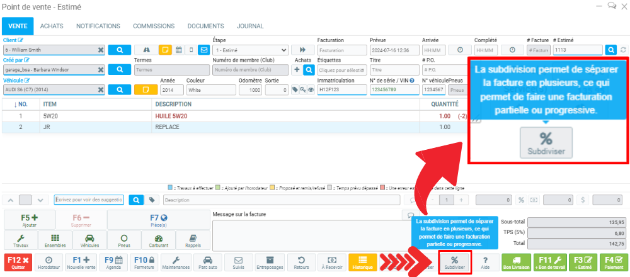Click the Subdiviser percent button in bottom toolbar

(x=454, y=263)
